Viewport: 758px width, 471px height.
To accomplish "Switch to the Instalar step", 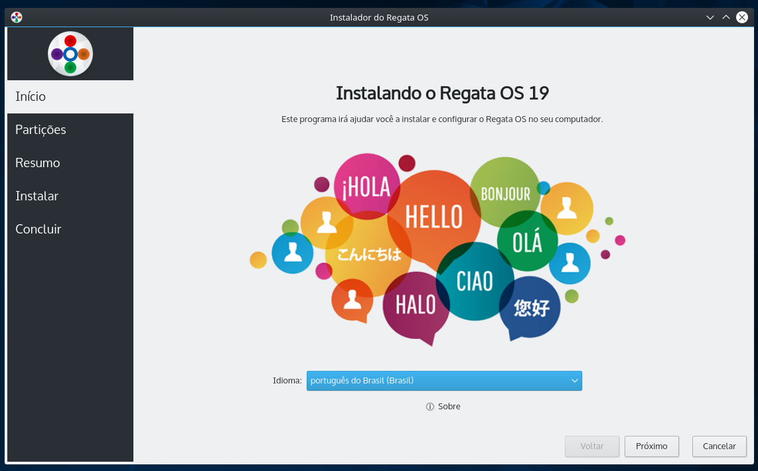I will point(37,196).
